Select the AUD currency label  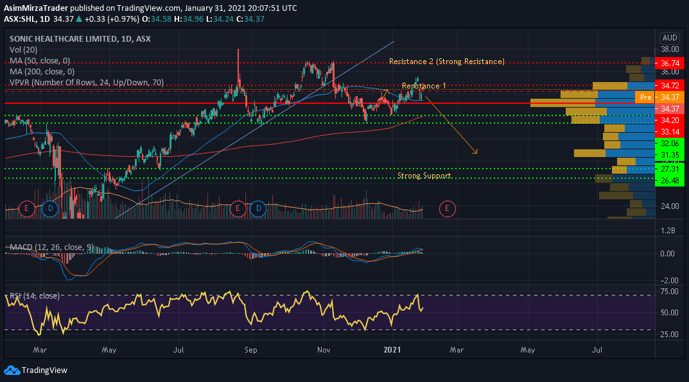coord(670,38)
